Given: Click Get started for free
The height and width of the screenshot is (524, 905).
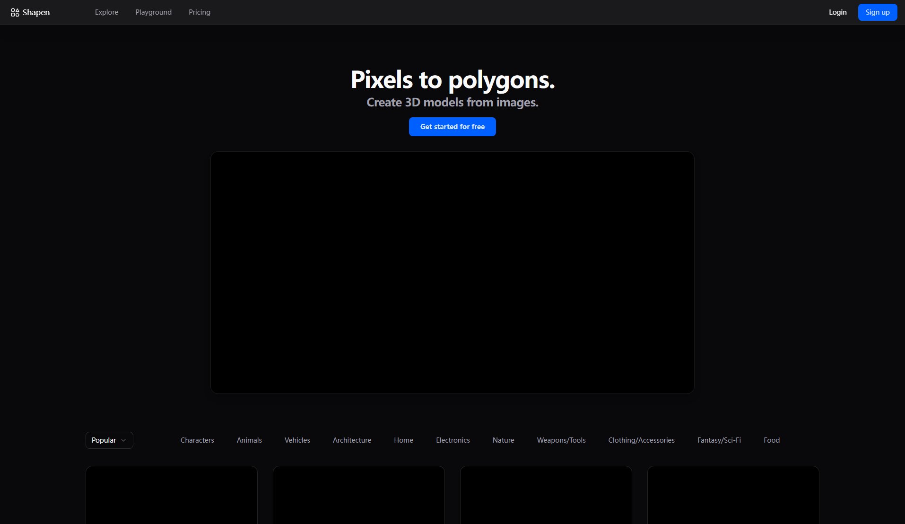Looking at the screenshot, I should [x=452, y=127].
